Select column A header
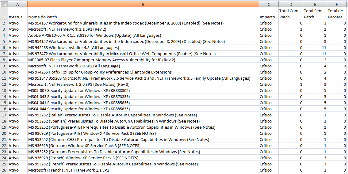348x174 pixels. coord(17,4)
